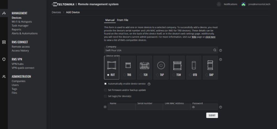This screenshot has height=129, width=277.
Task: Click the Serial number input field
Action: pos(149,107)
